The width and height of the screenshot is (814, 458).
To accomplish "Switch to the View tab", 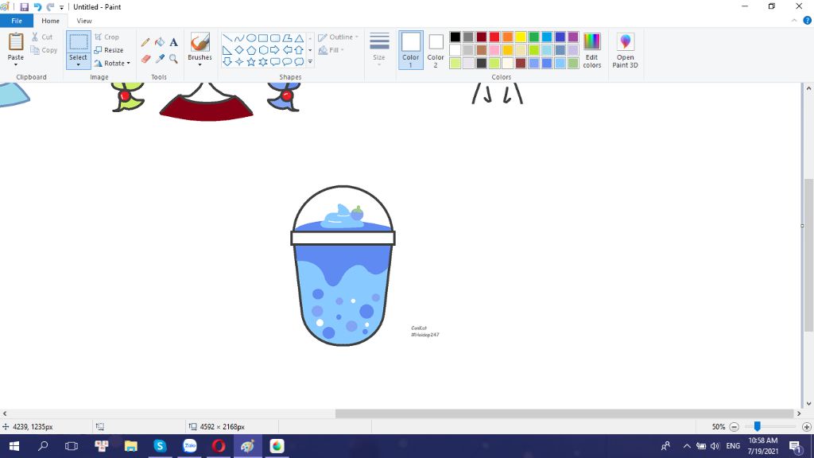I will 84,21.
